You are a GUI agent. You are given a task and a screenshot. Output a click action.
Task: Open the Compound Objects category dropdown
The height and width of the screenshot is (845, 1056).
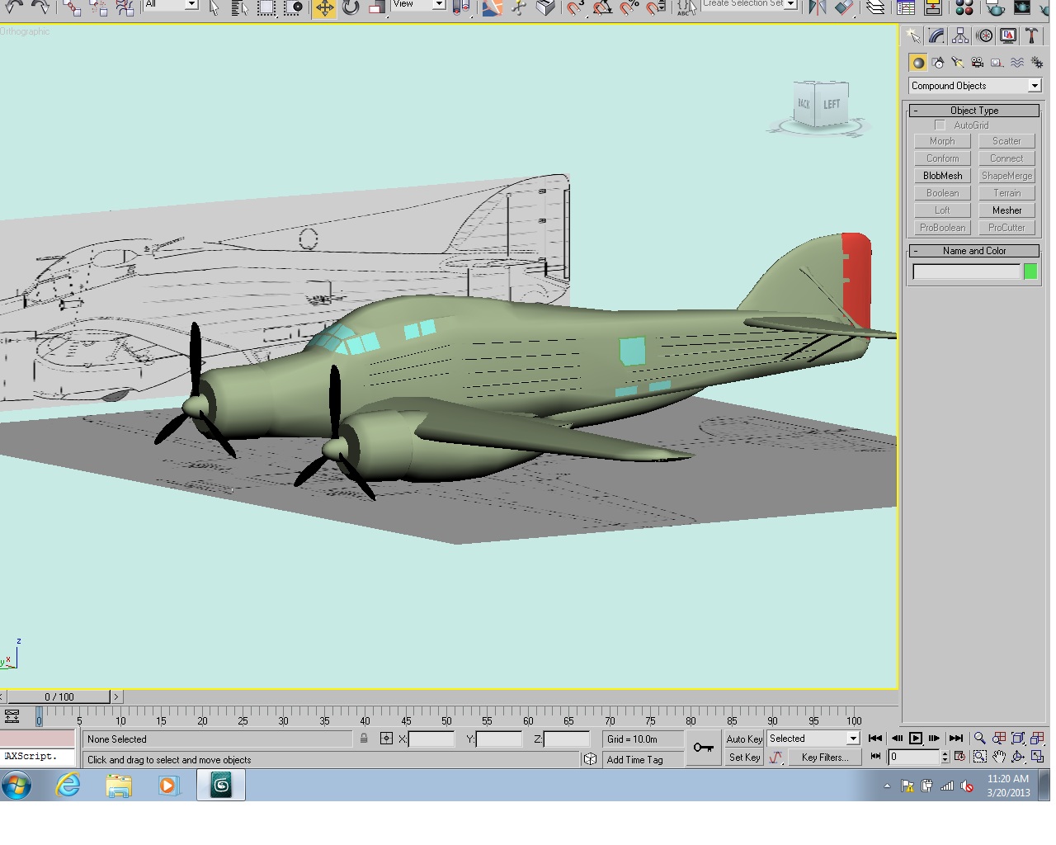coord(975,86)
